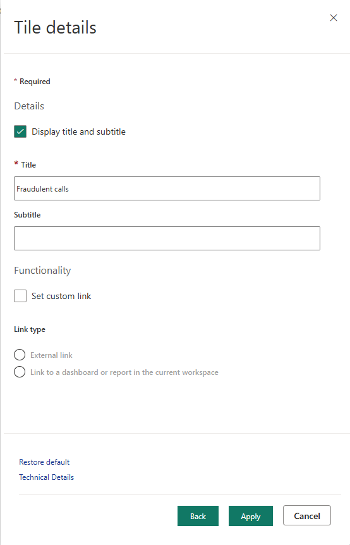The height and width of the screenshot is (545, 350).
Task: Go back with the Back button
Action: tap(198, 516)
